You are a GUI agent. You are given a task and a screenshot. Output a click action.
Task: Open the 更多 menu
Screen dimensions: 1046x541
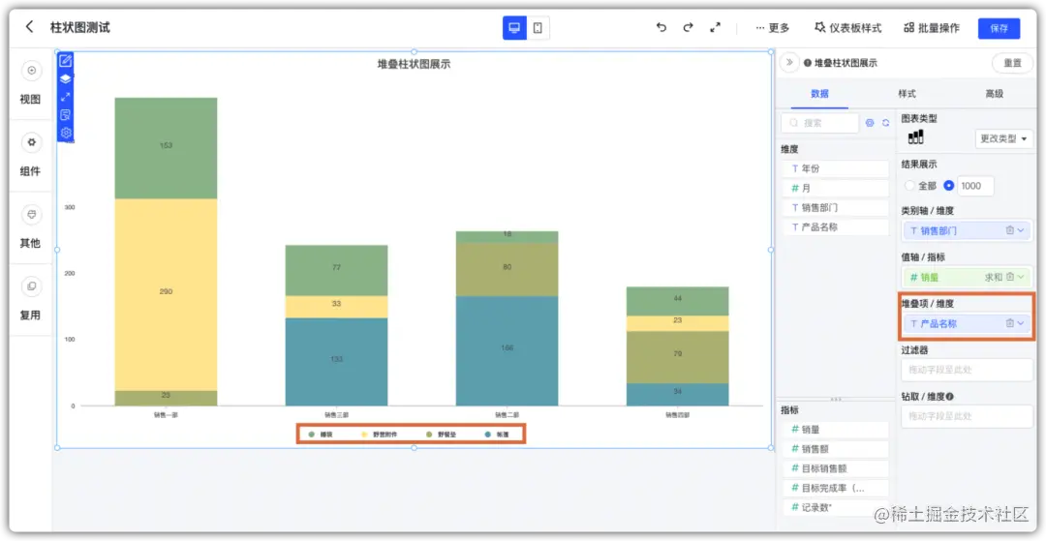pos(773,28)
